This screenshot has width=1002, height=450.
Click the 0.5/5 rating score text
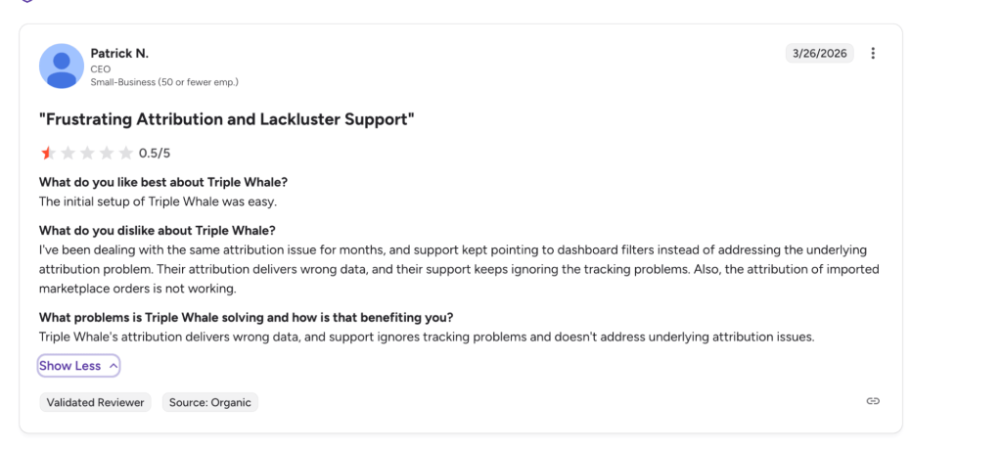click(155, 154)
